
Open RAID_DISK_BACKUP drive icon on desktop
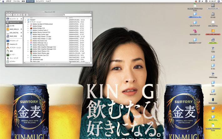point(213,32)
